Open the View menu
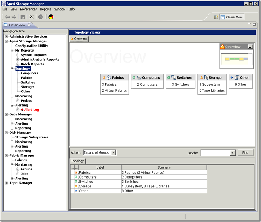The image size is (261, 222). (14, 9)
